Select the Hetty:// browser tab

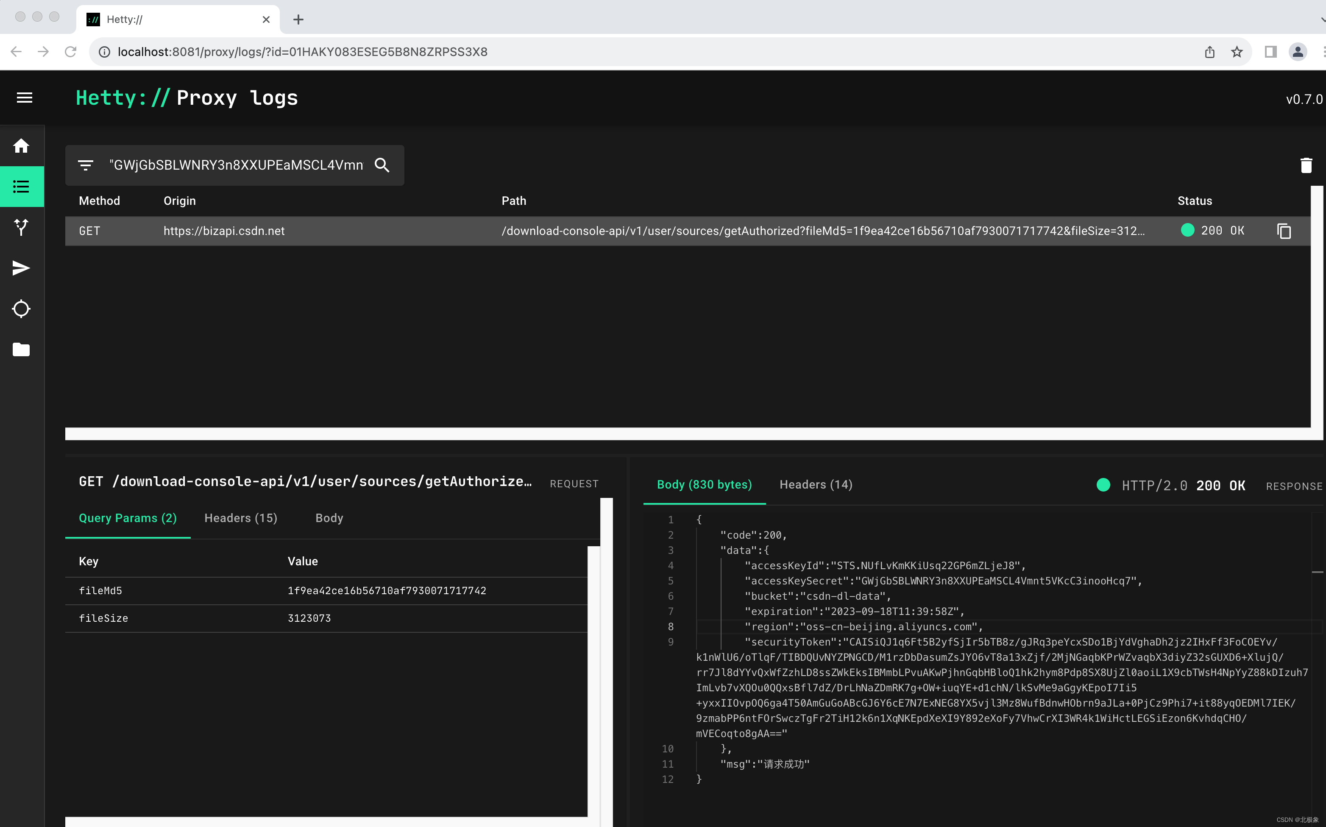pyautogui.click(x=178, y=20)
